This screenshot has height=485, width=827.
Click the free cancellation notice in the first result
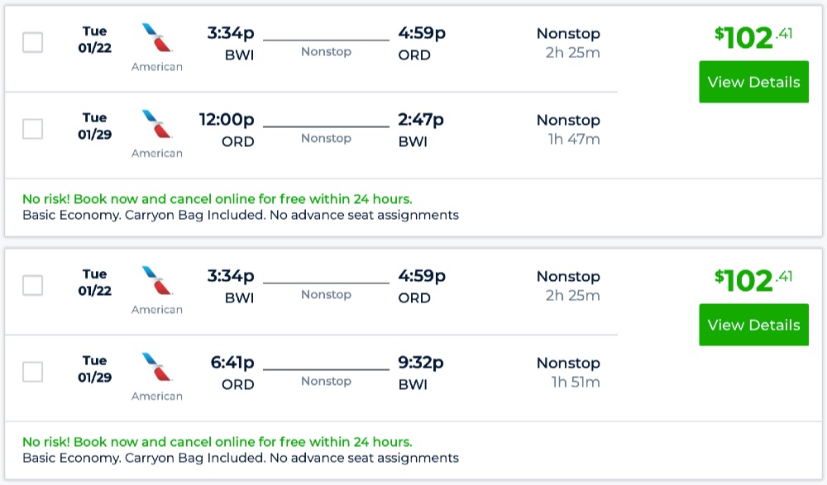pos(217,199)
